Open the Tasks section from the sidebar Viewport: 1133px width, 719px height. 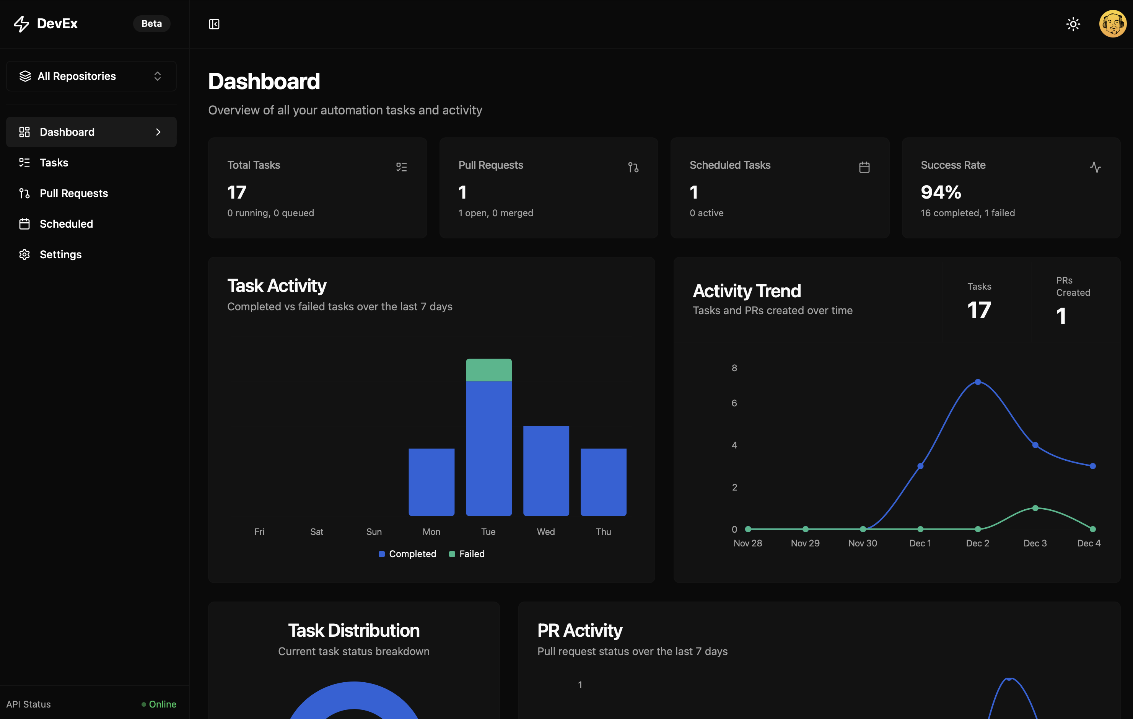click(54, 162)
